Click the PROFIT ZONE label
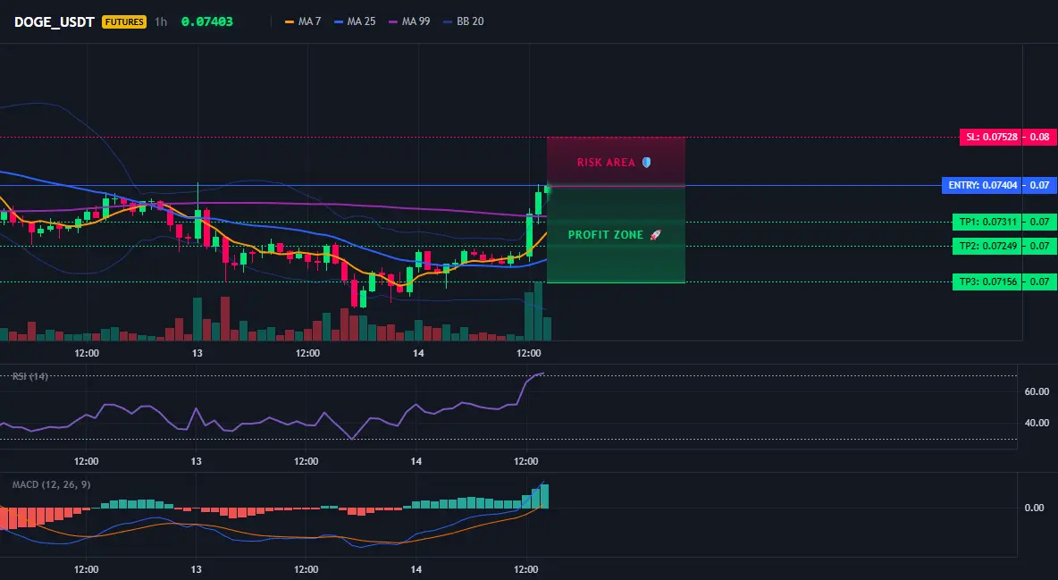 coord(606,235)
